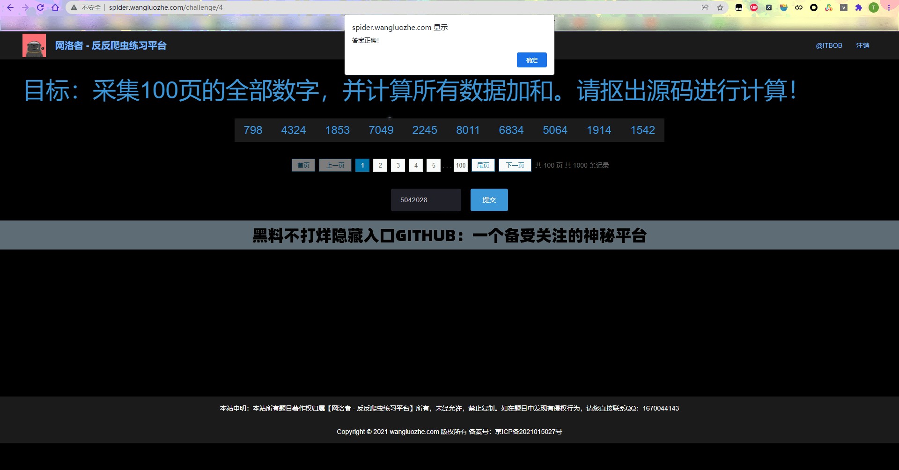The image size is (899, 470).
Task: Click the number 798 in the data row
Action: pyautogui.click(x=253, y=130)
